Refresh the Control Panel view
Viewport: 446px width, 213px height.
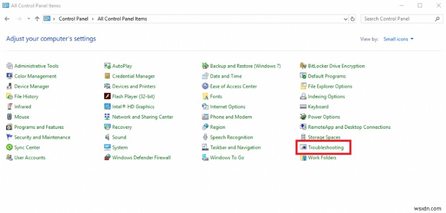[x=353, y=19]
